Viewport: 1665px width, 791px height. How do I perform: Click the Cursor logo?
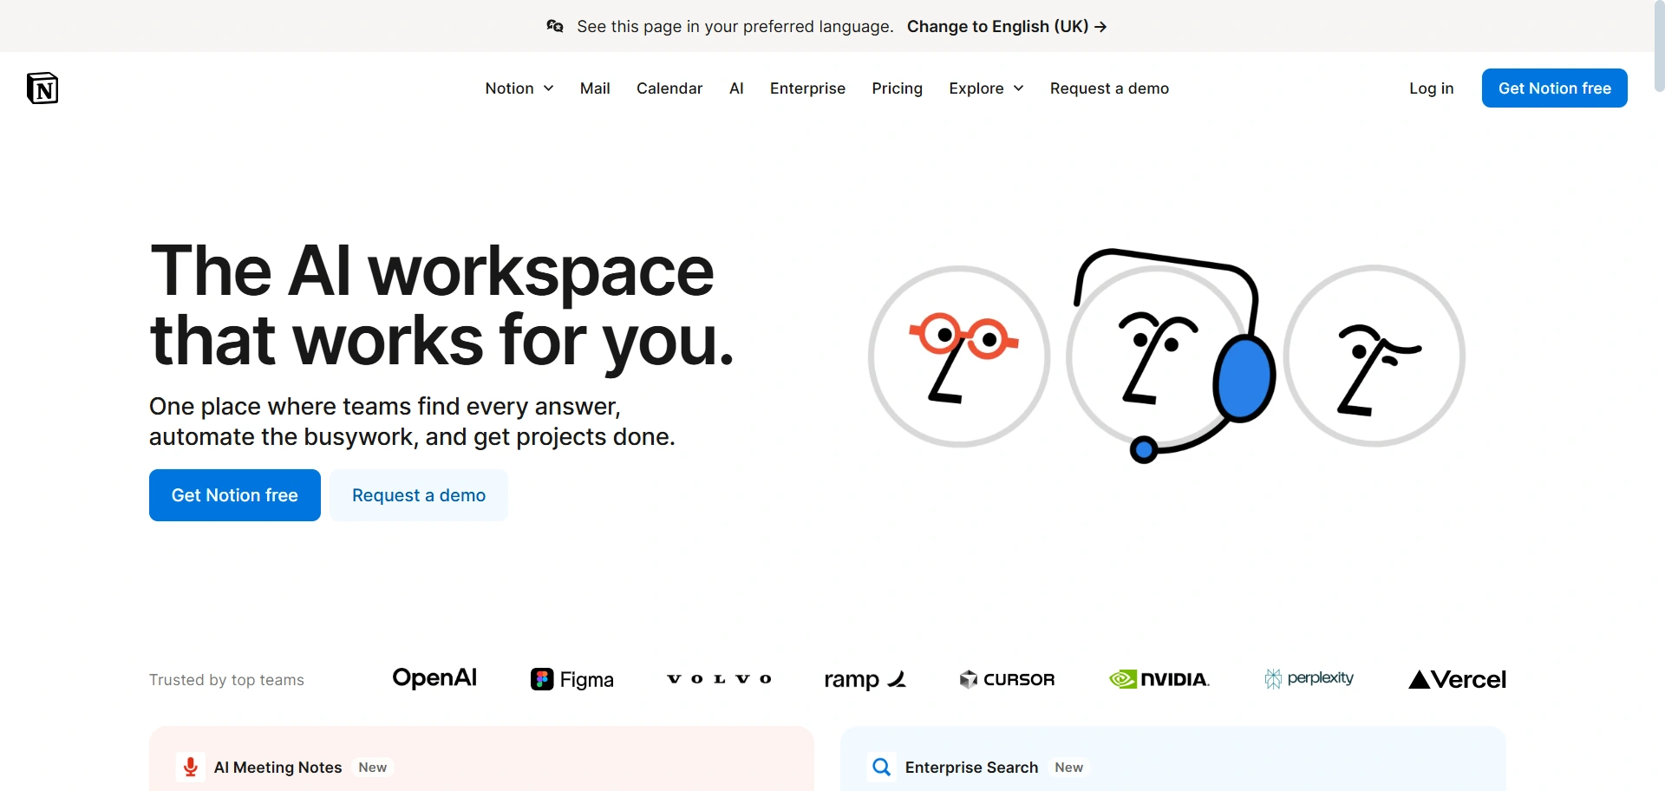point(1007,679)
